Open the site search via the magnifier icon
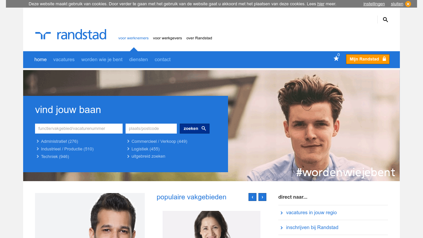 (385, 20)
